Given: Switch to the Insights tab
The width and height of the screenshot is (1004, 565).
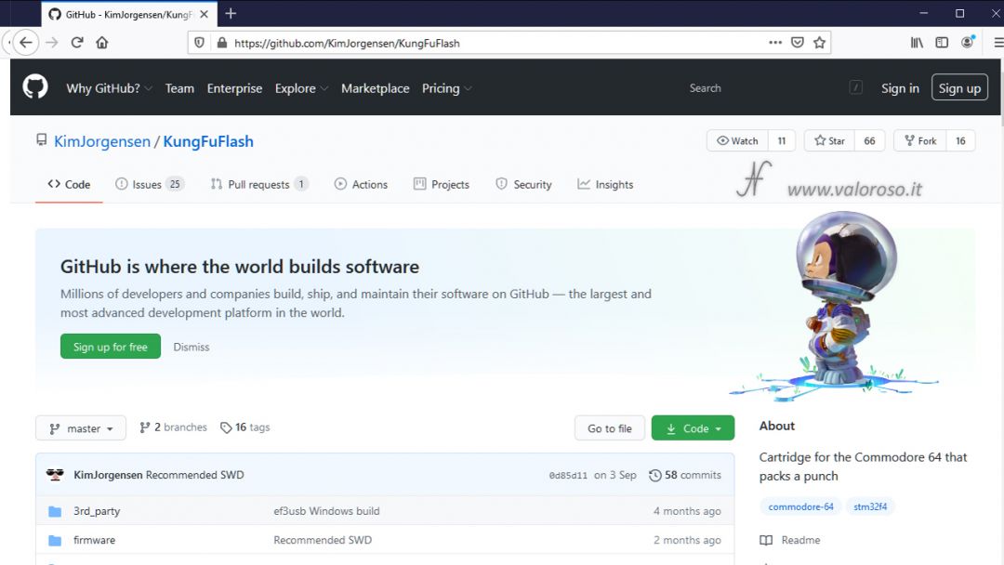Looking at the screenshot, I should point(605,184).
